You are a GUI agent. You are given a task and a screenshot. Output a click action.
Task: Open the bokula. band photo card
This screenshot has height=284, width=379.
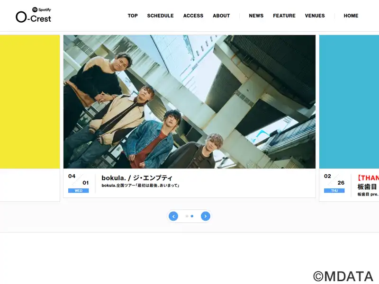pyautogui.click(x=189, y=102)
